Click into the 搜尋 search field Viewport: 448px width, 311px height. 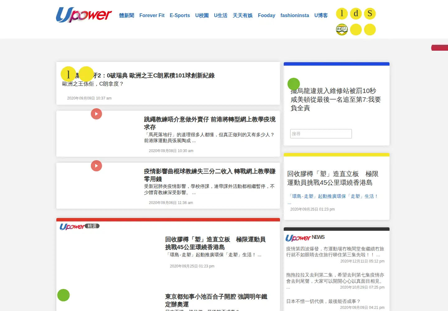click(x=321, y=134)
